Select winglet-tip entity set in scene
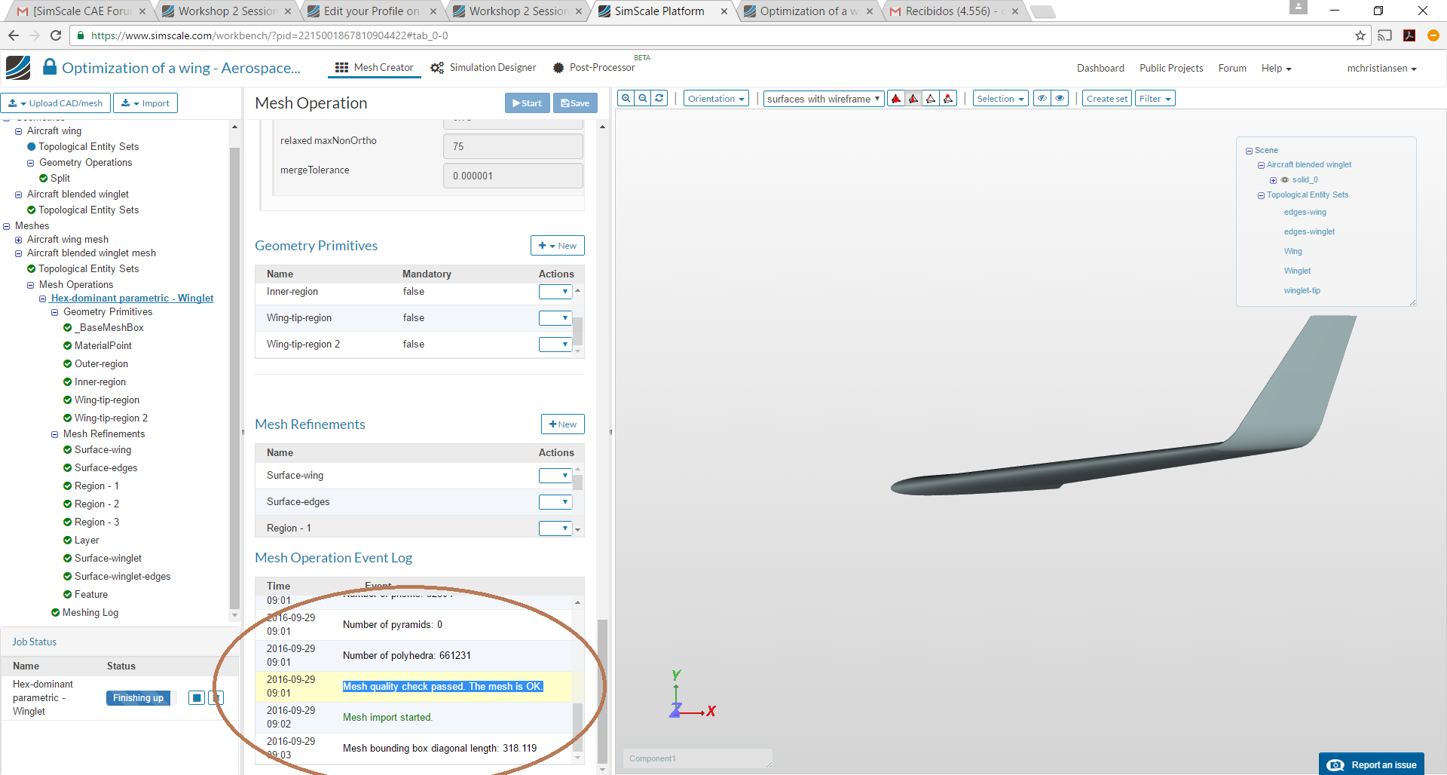Image resolution: width=1447 pixels, height=775 pixels. [1302, 291]
